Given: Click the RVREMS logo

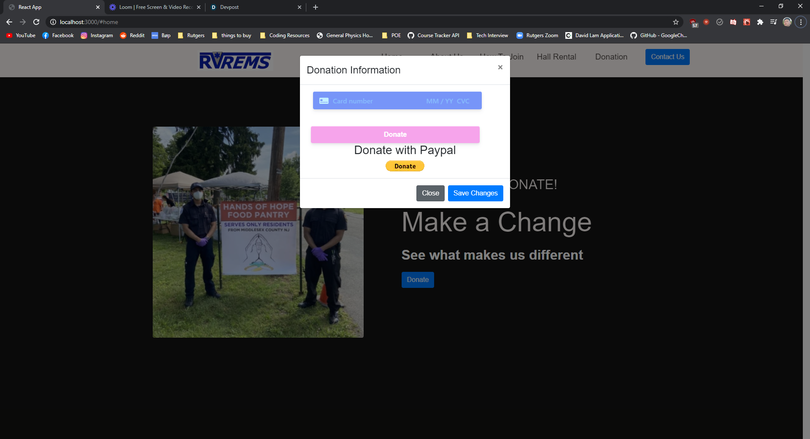Looking at the screenshot, I should click(x=235, y=61).
